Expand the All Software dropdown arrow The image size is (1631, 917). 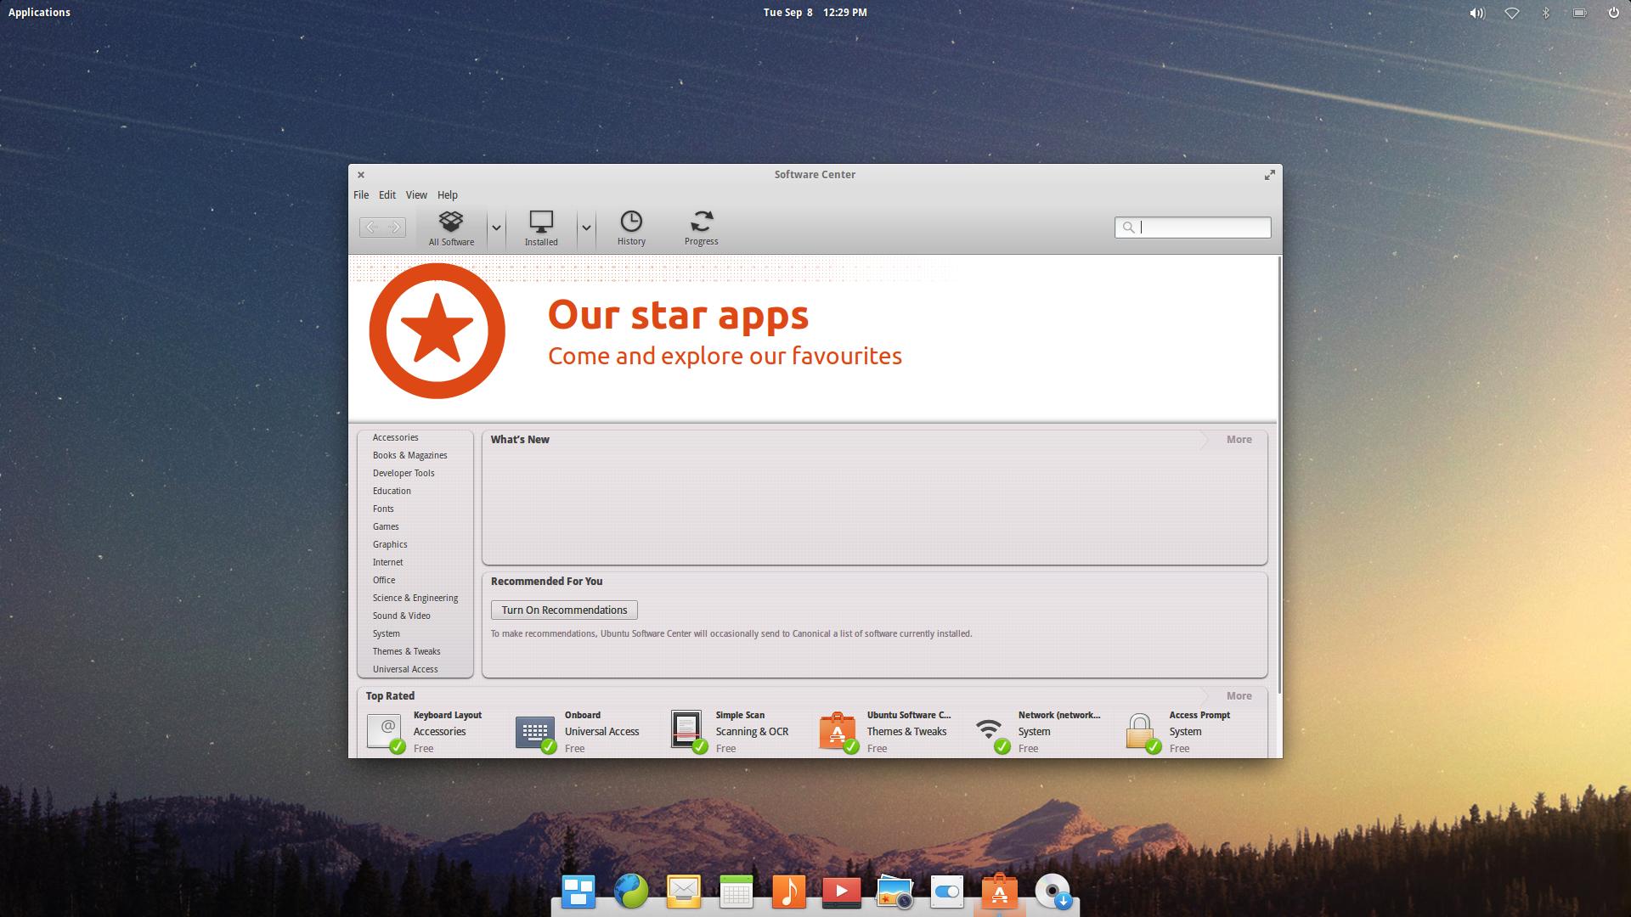click(496, 228)
